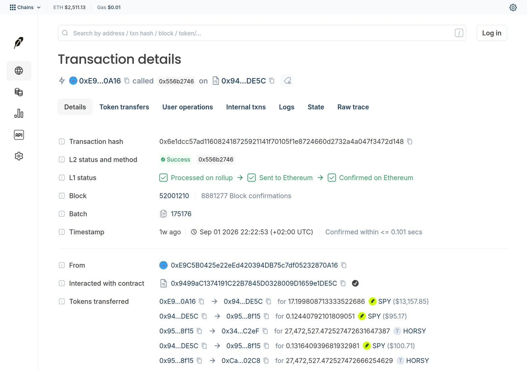This screenshot has height=370, width=527.
Task: Show info hint for Timestamp
Action: pos(62,232)
